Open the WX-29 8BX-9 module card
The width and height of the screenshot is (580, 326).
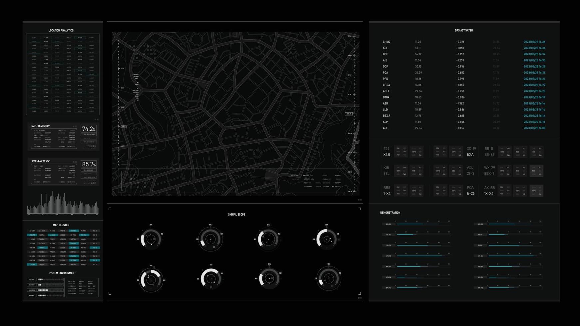514,171
